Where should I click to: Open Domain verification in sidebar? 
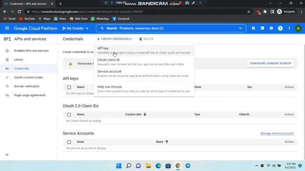(x=27, y=86)
